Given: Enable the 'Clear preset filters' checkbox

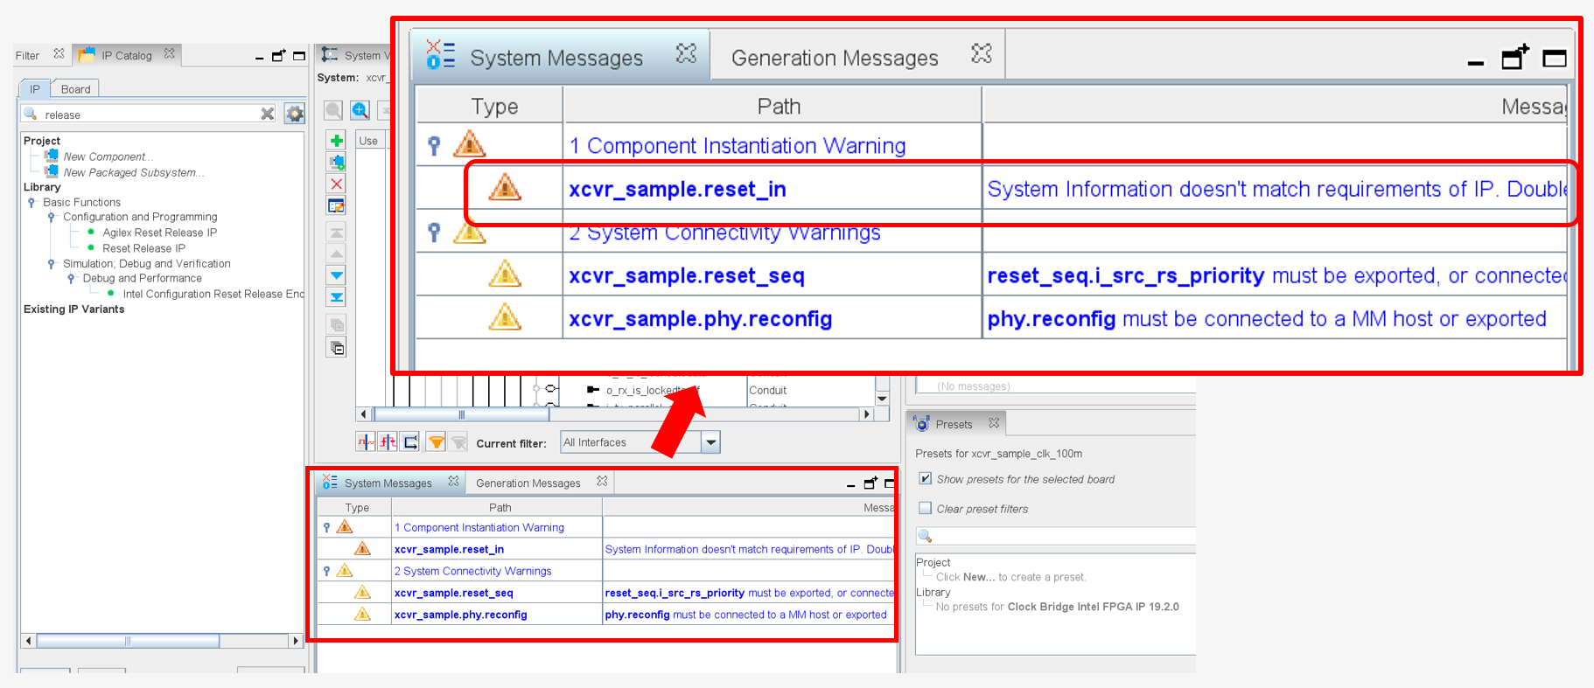Looking at the screenshot, I should click(925, 509).
